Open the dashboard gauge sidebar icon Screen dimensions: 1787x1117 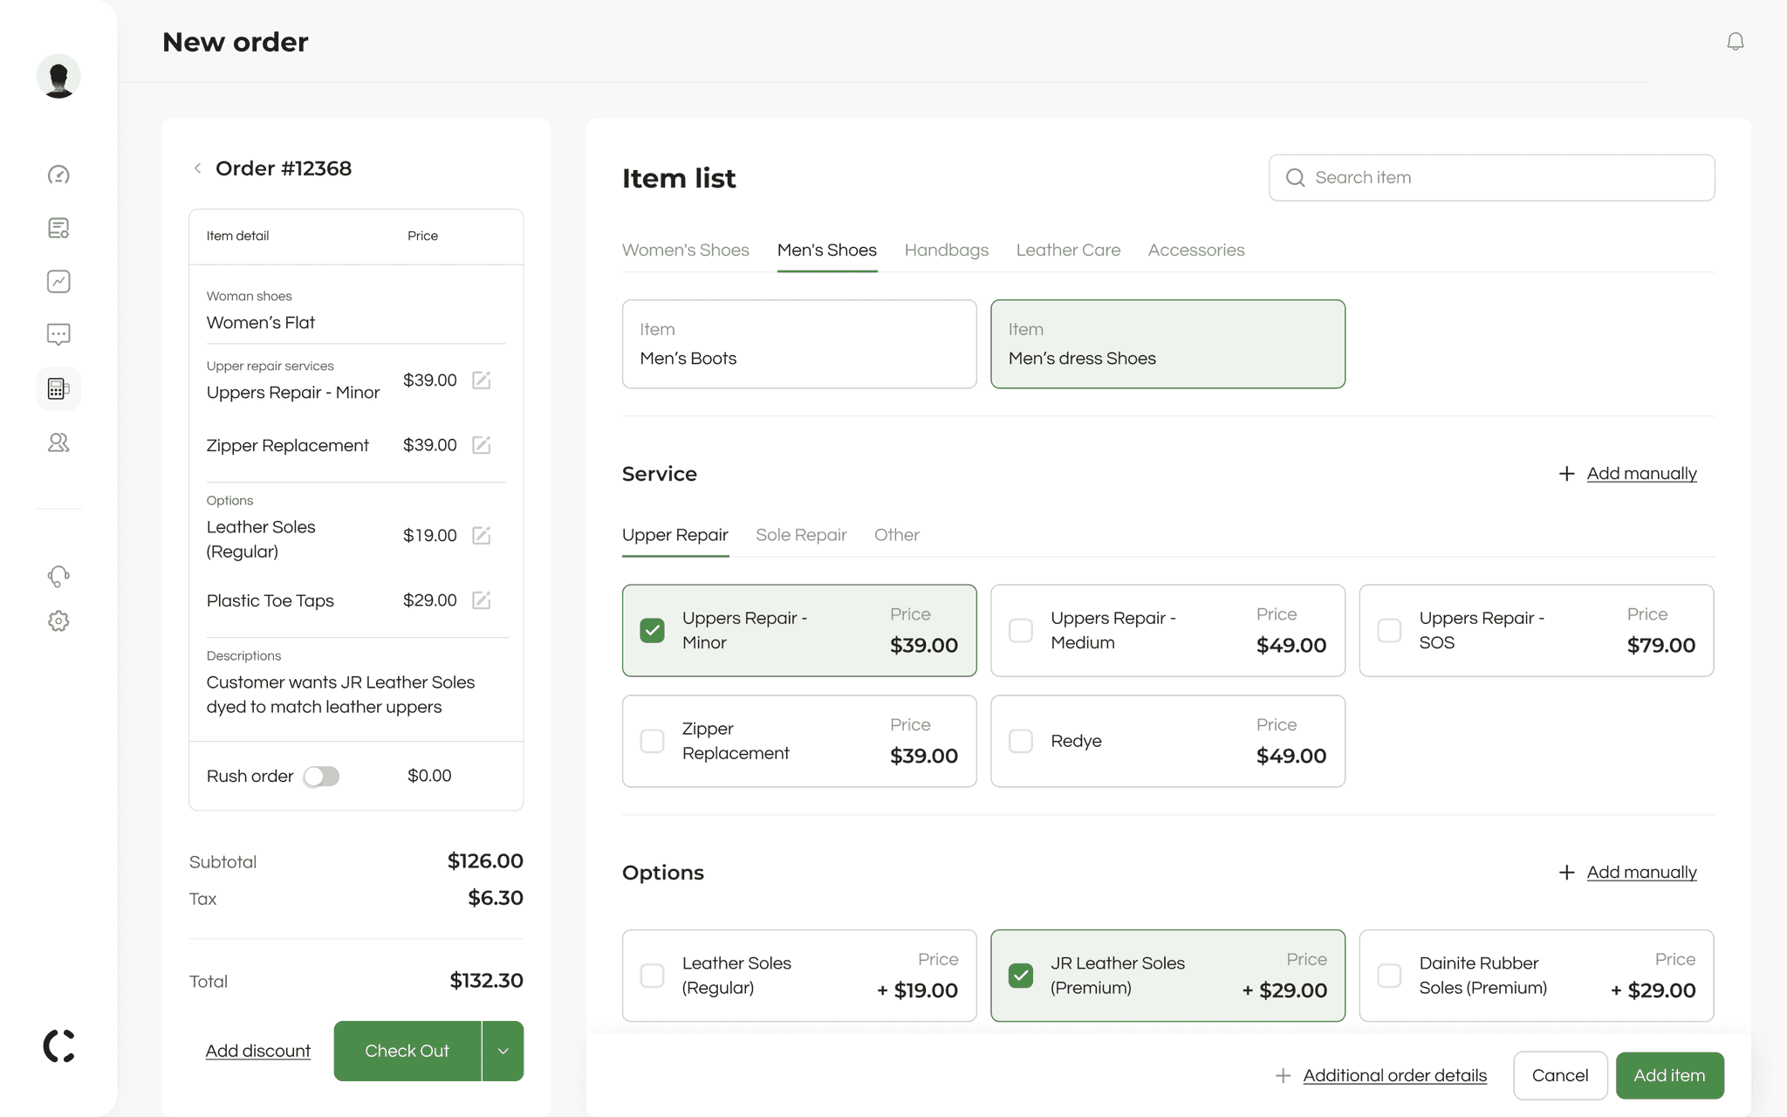(x=58, y=175)
